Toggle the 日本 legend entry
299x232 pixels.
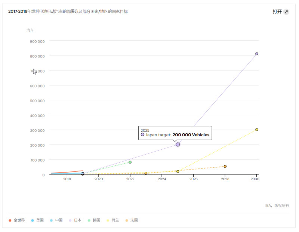(75, 220)
